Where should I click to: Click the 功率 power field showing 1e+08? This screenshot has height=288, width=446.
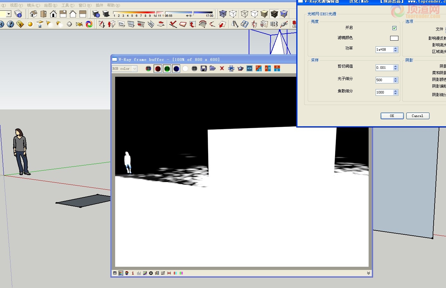click(384, 49)
